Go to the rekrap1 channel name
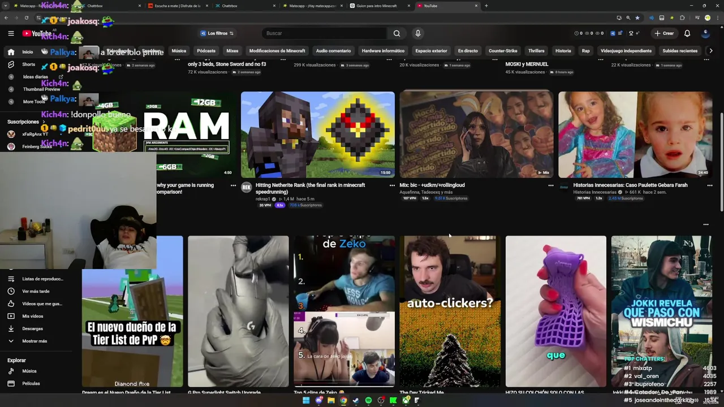 coord(262,199)
